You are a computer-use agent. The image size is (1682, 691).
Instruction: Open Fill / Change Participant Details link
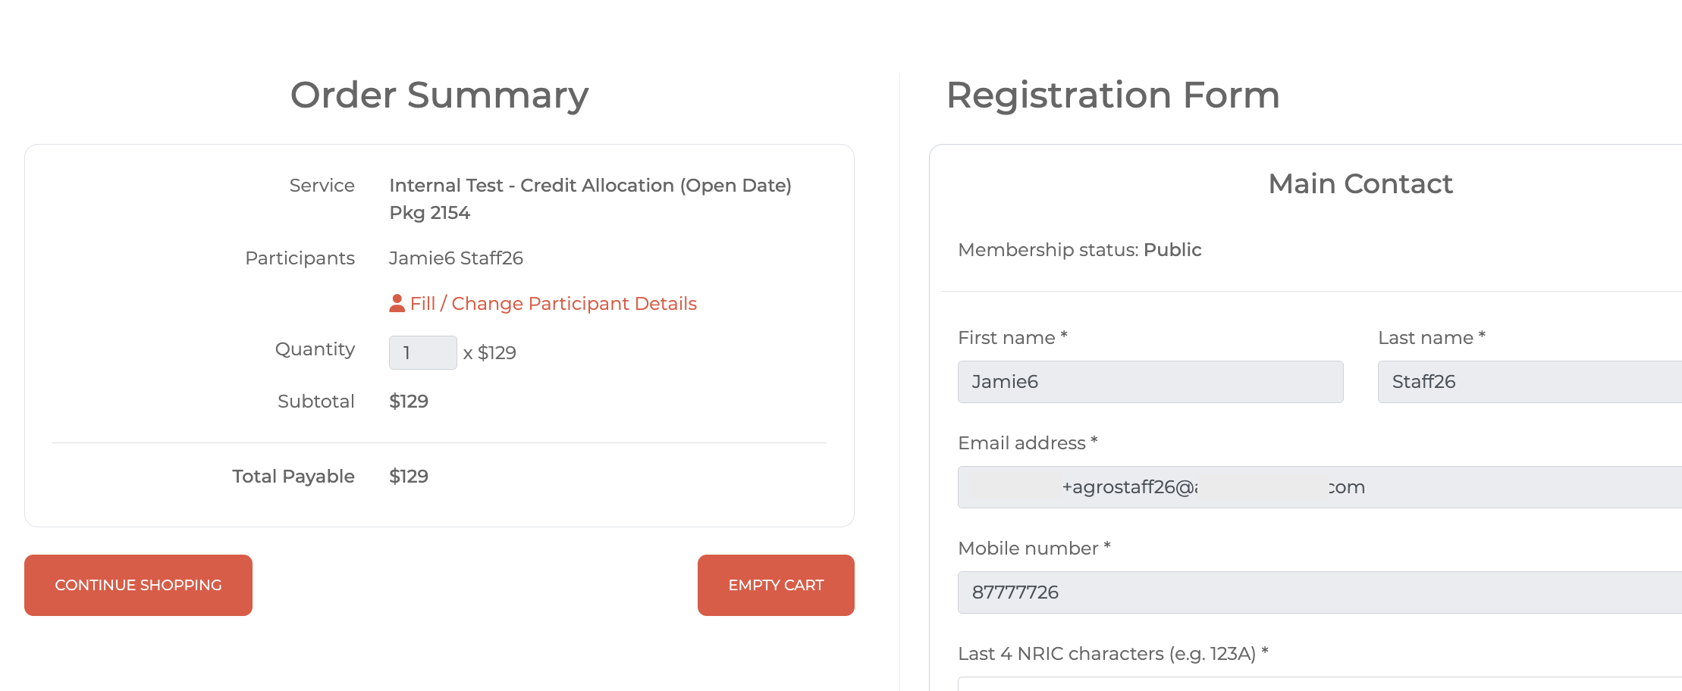tap(553, 304)
